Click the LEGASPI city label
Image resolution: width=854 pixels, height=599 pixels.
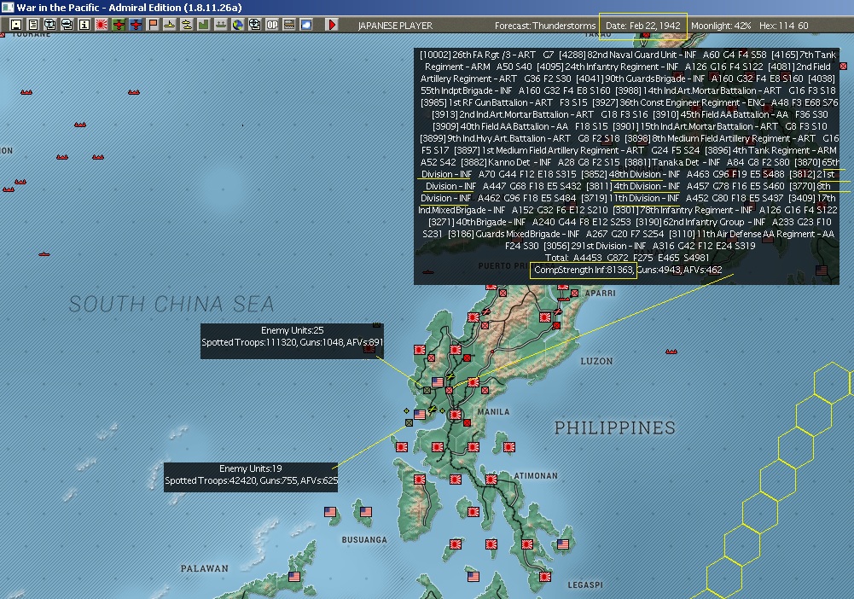click(585, 584)
